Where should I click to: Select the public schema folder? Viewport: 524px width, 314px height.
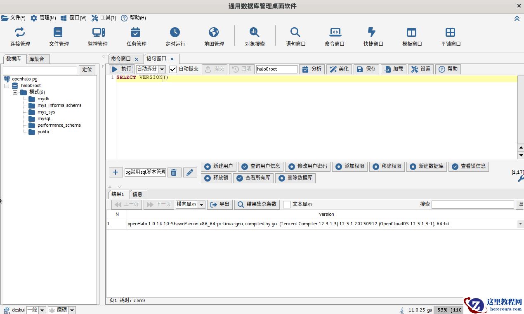(x=39, y=132)
